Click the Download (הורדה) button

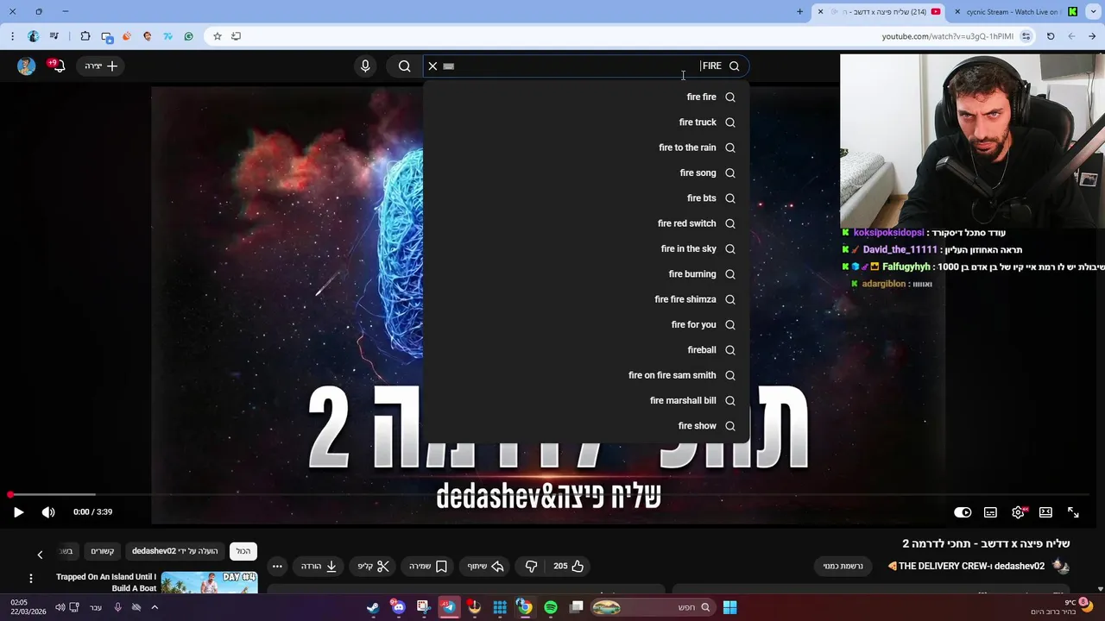(319, 566)
